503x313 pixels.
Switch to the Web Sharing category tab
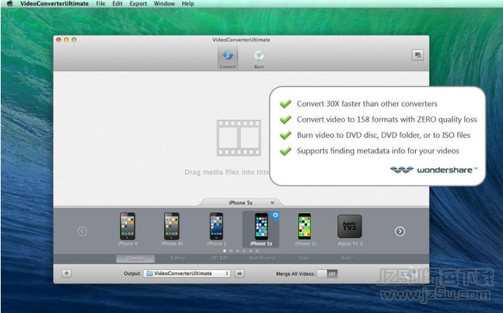[262, 258]
